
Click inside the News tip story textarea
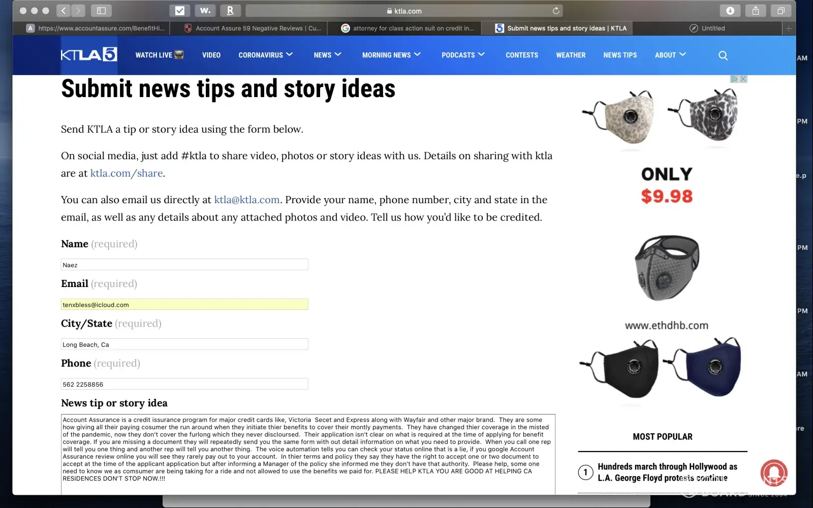(x=308, y=454)
